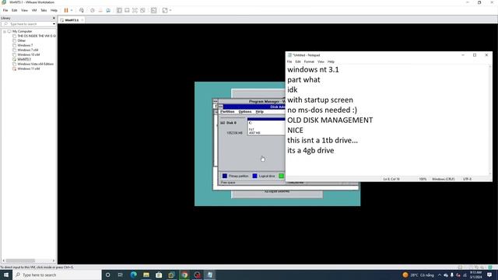This screenshot has height=280, width=498.
Task: Click 'windows nt 3.1' text in Notepad
Action: 313,69
